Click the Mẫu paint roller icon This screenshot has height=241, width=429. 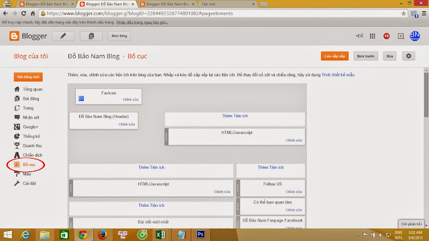tap(17, 174)
